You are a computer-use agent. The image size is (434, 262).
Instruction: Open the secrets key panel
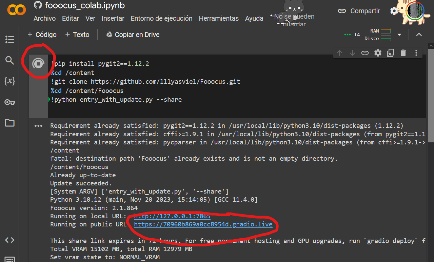coord(9,102)
